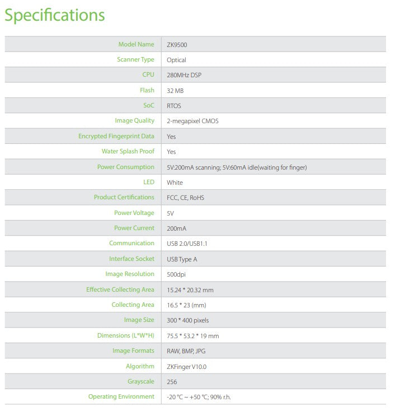Click the Product Certifications label
This screenshot has height=416, width=395.
click(x=124, y=197)
